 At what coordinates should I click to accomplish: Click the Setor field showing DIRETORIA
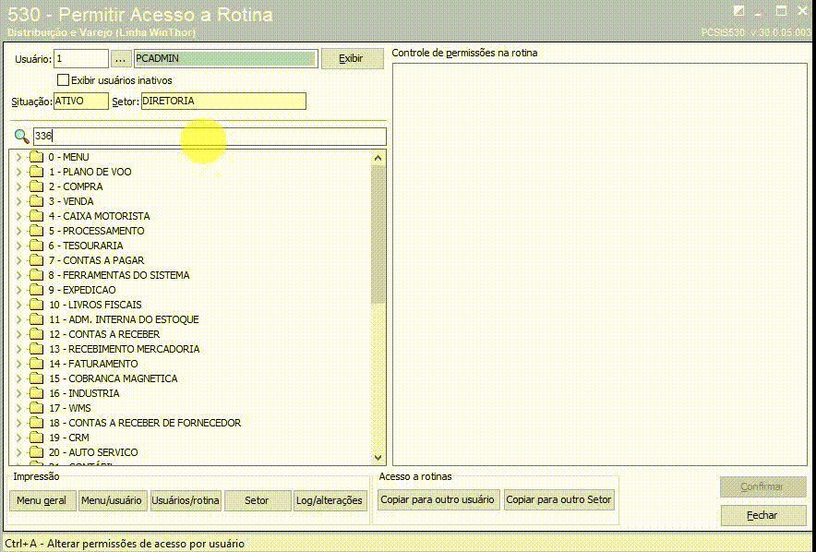(x=223, y=101)
